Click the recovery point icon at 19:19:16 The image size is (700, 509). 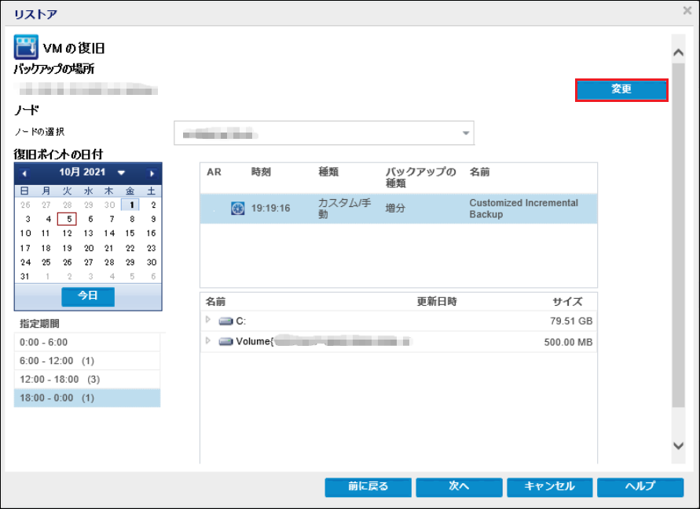click(238, 209)
